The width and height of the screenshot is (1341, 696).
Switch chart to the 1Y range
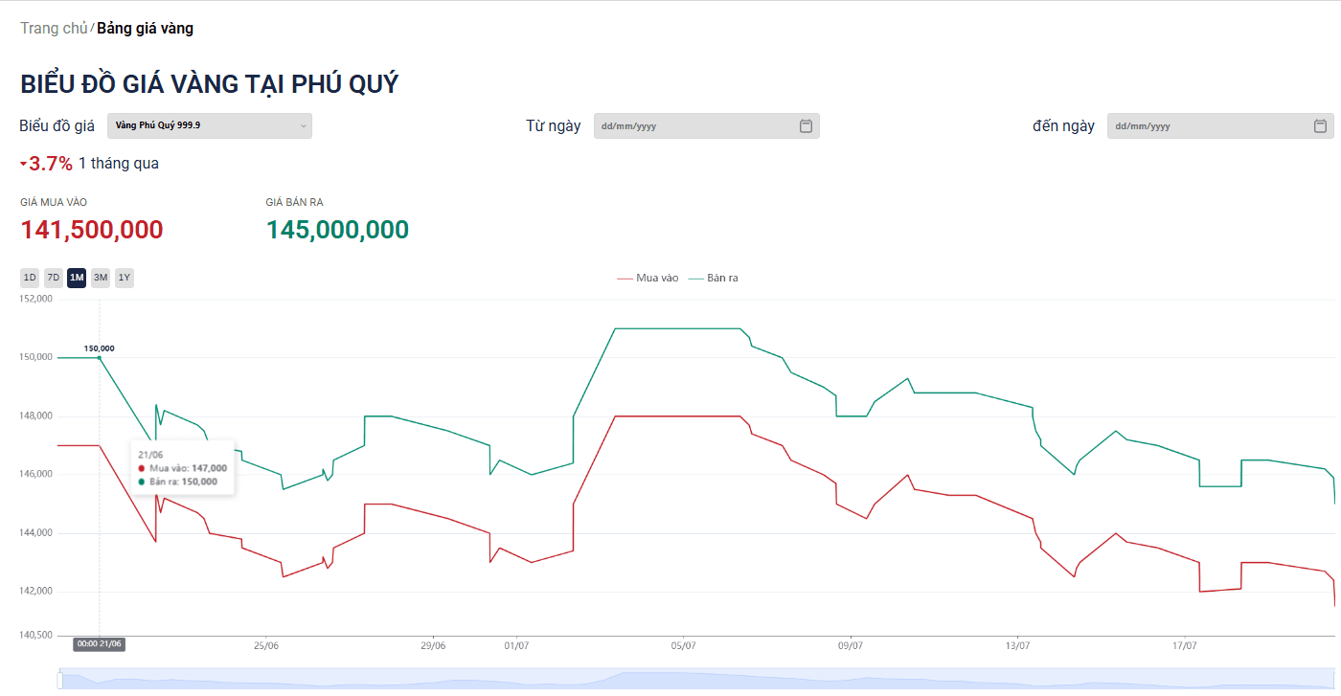[125, 278]
